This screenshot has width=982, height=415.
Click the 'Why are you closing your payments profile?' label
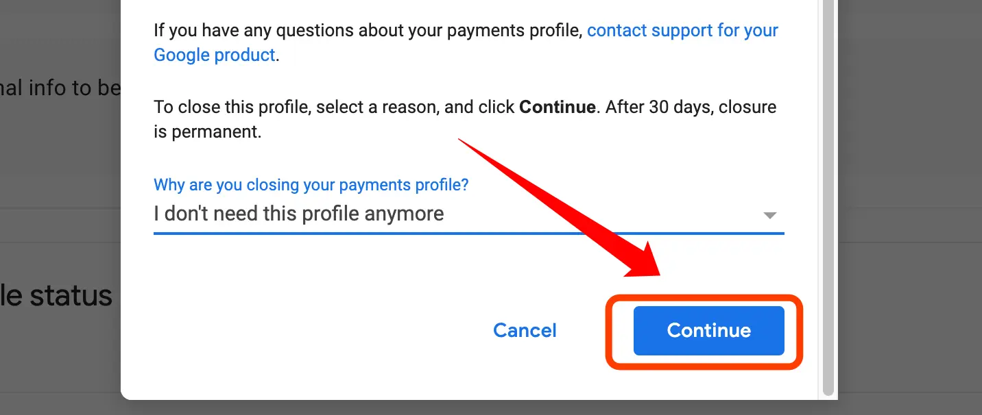click(311, 185)
